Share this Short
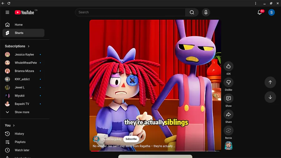Image resolution: width=281 pixels, height=158 pixels. [x=228, y=115]
